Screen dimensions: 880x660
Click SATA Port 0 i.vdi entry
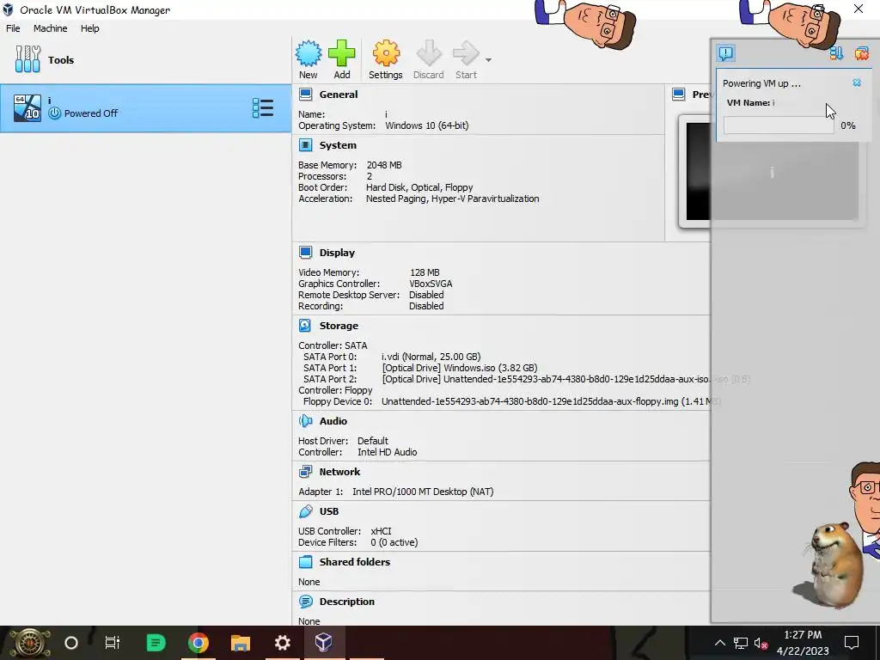[x=431, y=357]
